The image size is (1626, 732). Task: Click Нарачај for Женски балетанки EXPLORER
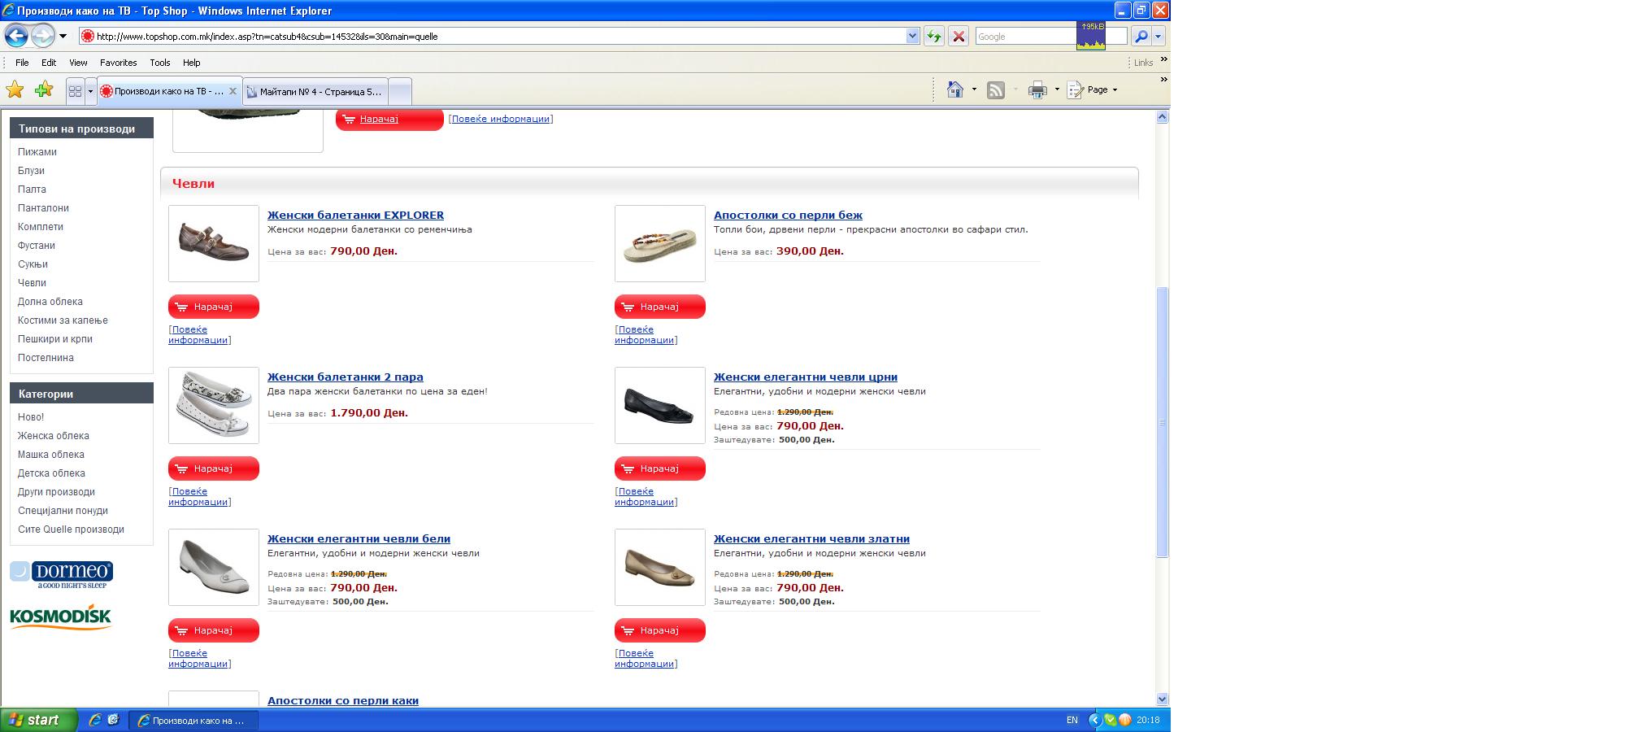pos(213,307)
